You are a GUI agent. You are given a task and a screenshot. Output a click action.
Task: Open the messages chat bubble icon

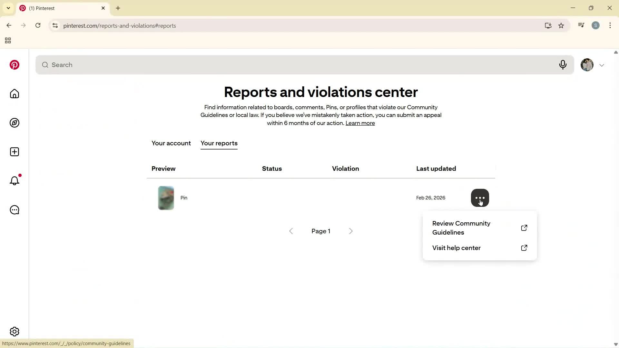14,210
